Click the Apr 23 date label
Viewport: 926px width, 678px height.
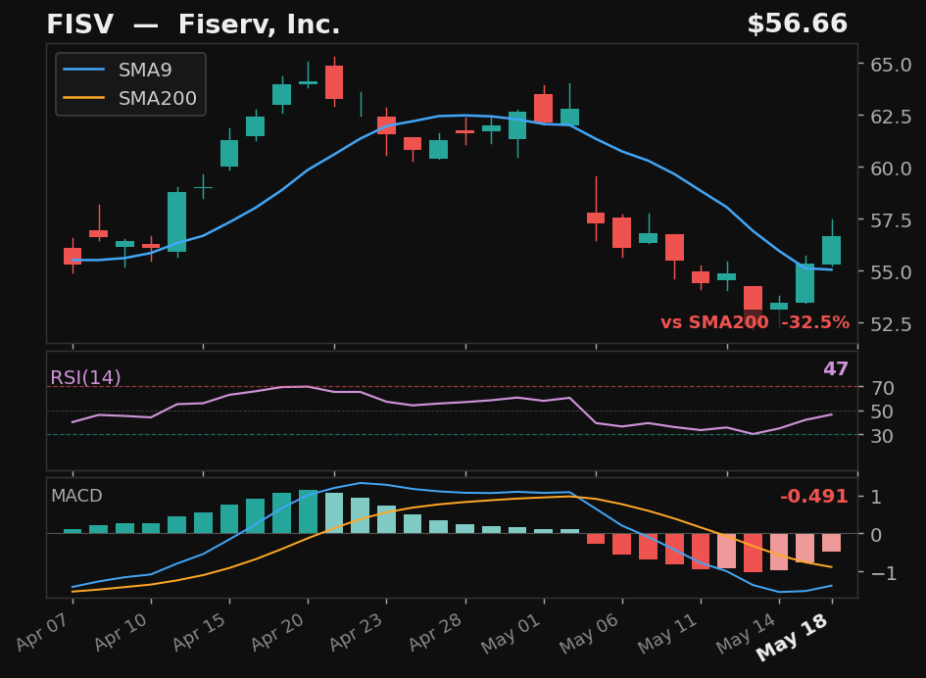pyautogui.click(x=356, y=633)
